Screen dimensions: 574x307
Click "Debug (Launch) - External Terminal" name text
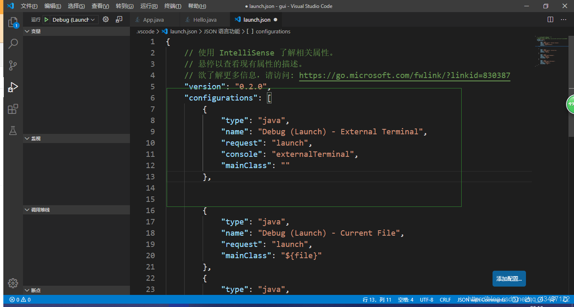340,132
